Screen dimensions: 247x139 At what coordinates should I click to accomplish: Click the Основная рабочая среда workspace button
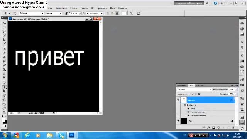point(189,3)
